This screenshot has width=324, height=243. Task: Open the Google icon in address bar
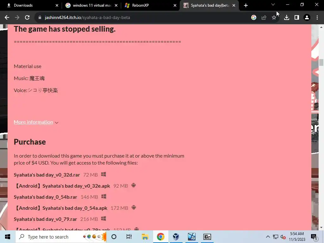(254, 18)
